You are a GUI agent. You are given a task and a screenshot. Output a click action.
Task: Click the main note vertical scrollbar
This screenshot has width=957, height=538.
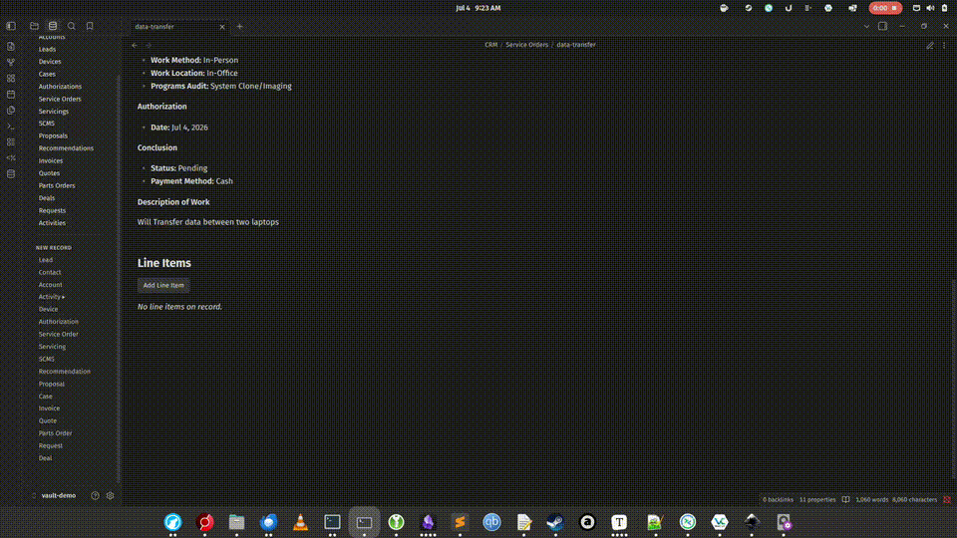953,379
